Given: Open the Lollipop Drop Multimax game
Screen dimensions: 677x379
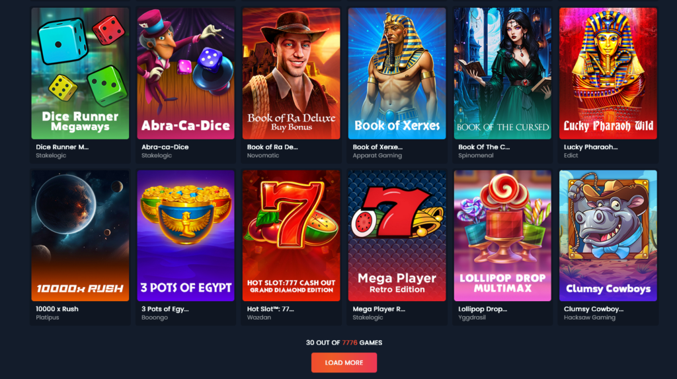Looking at the screenshot, I should (x=502, y=236).
